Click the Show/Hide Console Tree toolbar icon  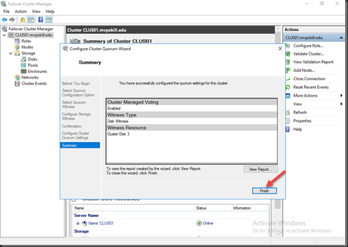[x=31, y=20]
